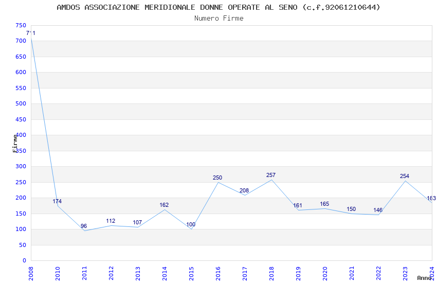This screenshot has height=283, width=437.
Task: Click x-axis year label 2016
Action: [218, 274]
